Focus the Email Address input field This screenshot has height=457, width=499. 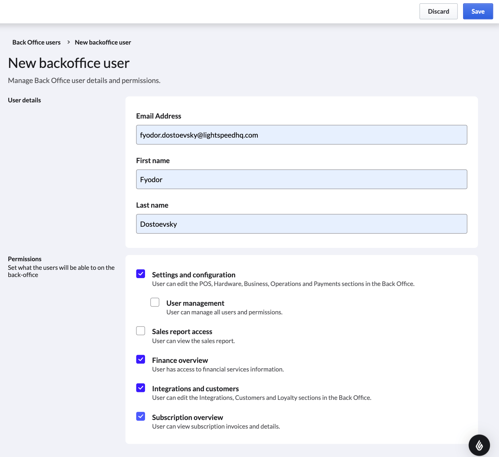pyautogui.click(x=302, y=135)
